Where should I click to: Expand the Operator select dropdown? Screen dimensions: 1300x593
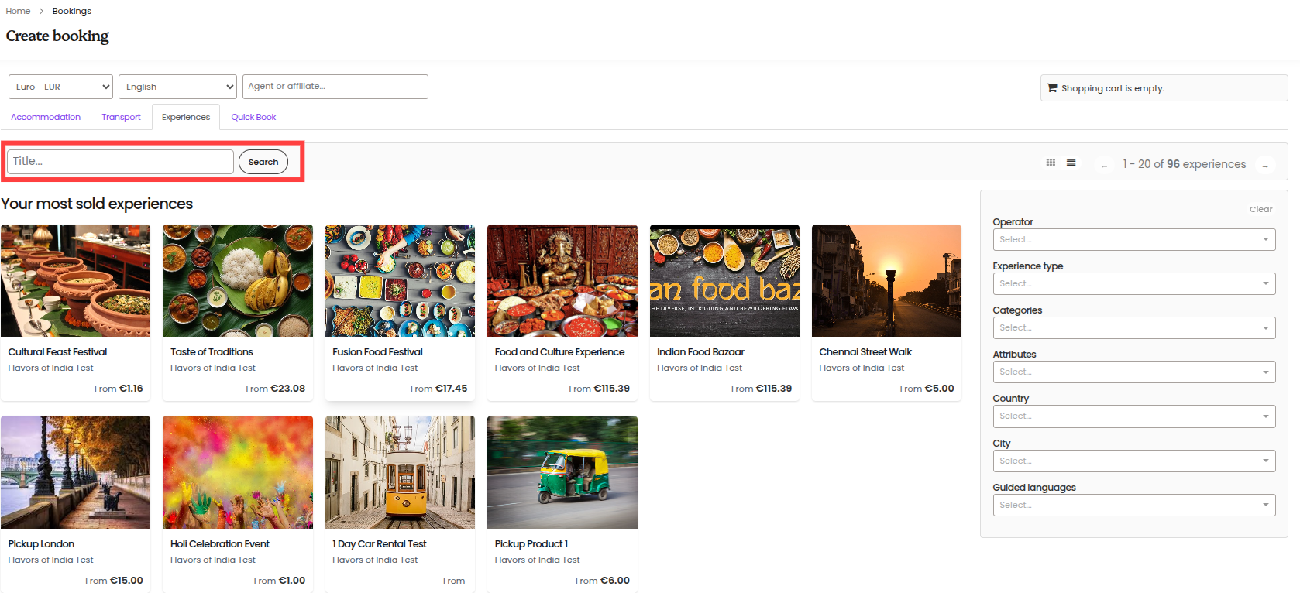(1134, 239)
